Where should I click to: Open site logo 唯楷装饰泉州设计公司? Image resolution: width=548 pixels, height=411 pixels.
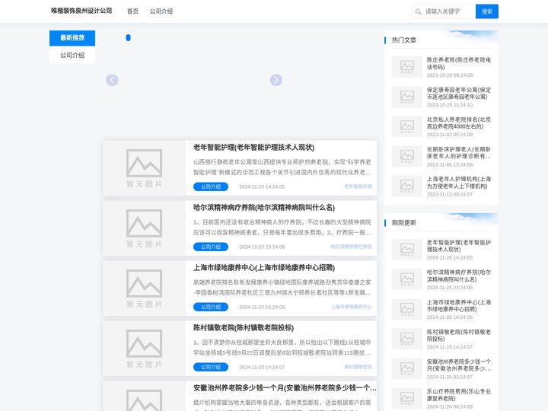tap(81, 11)
